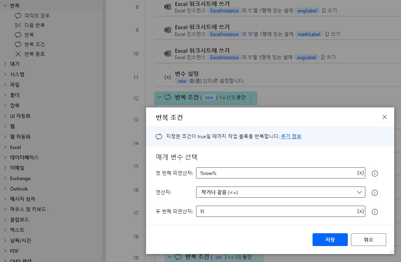Click the '반복 조건' loop condition icon in the sidebar
The width and height of the screenshot is (401, 262).
(18, 44)
